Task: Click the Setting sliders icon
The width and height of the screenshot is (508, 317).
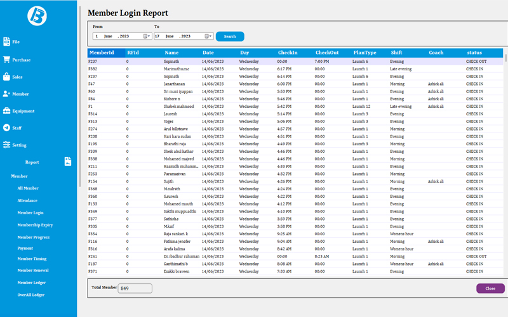Action: 6,145
